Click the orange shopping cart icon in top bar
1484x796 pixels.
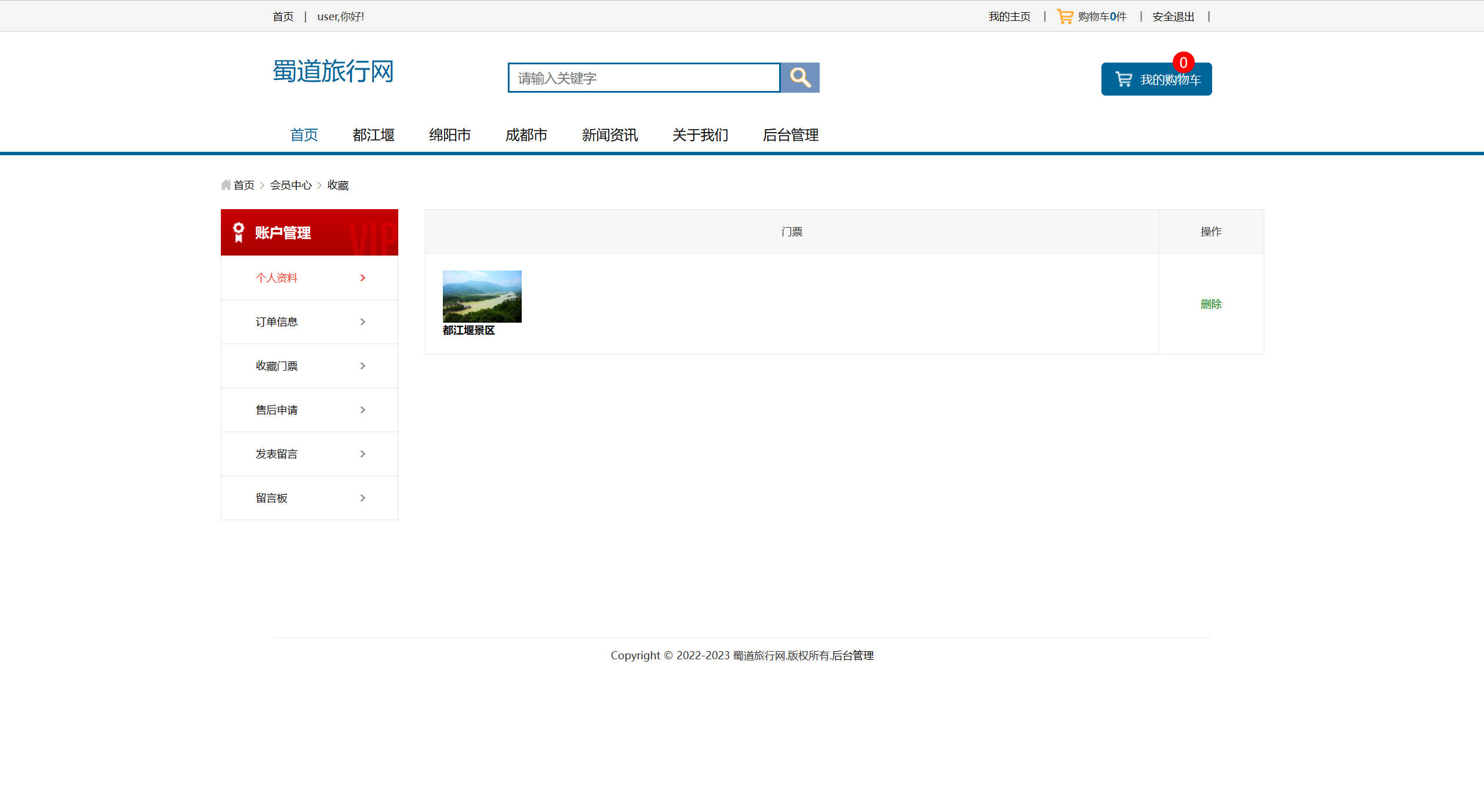pyautogui.click(x=1064, y=16)
